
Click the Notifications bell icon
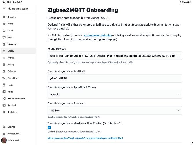coord(4,134)
